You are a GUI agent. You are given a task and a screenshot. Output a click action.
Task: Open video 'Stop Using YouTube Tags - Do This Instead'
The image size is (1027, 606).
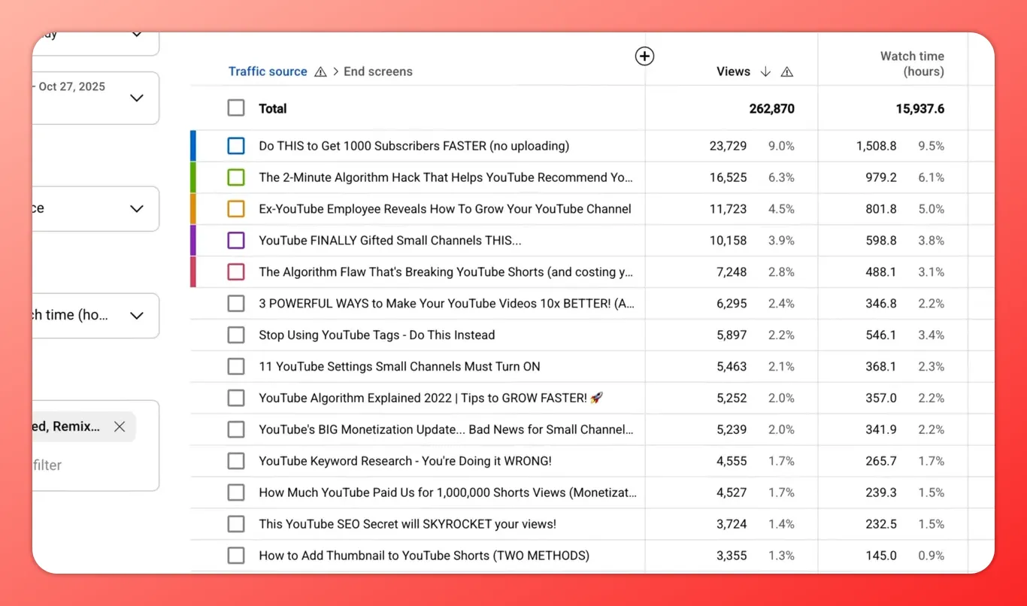377,335
